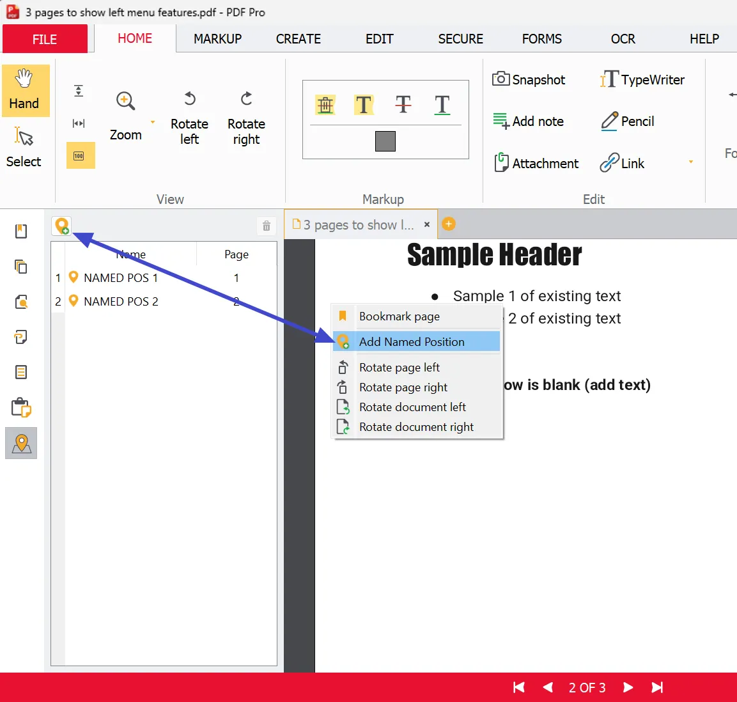
Task: Close the document tab
Action: pyautogui.click(x=427, y=224)
